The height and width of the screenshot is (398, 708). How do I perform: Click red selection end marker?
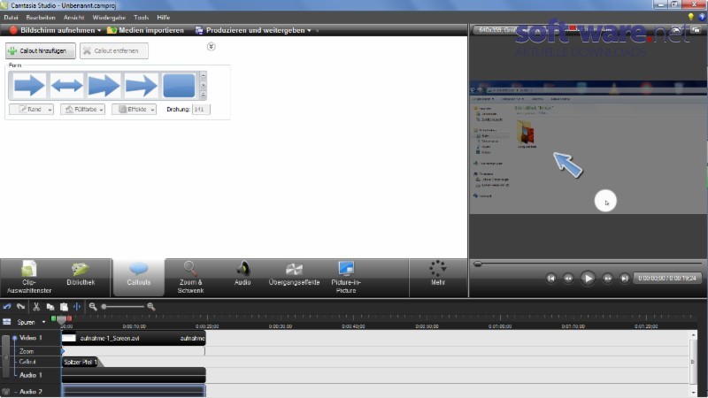tap(69, 318)
